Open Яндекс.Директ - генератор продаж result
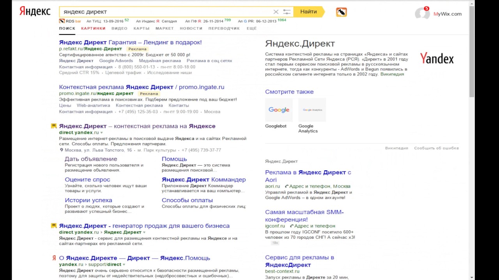The height and width of the screenshot is (280, 499). pos(144,226)
